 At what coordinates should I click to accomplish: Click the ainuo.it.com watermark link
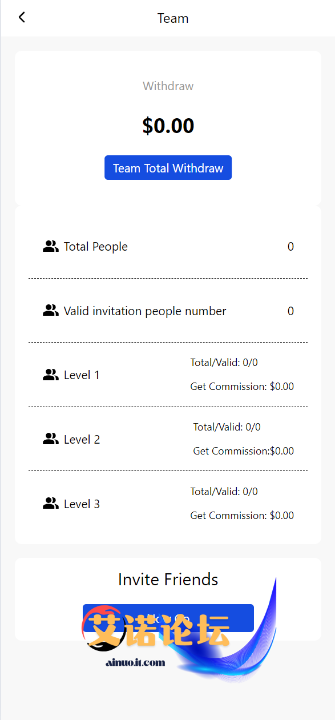[x=135, y=662]
